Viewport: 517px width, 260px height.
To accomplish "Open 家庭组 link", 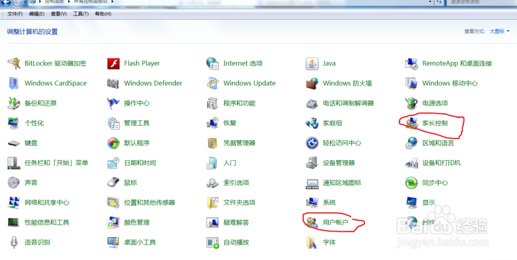I will pyautogui.click(x=332, y=123).
